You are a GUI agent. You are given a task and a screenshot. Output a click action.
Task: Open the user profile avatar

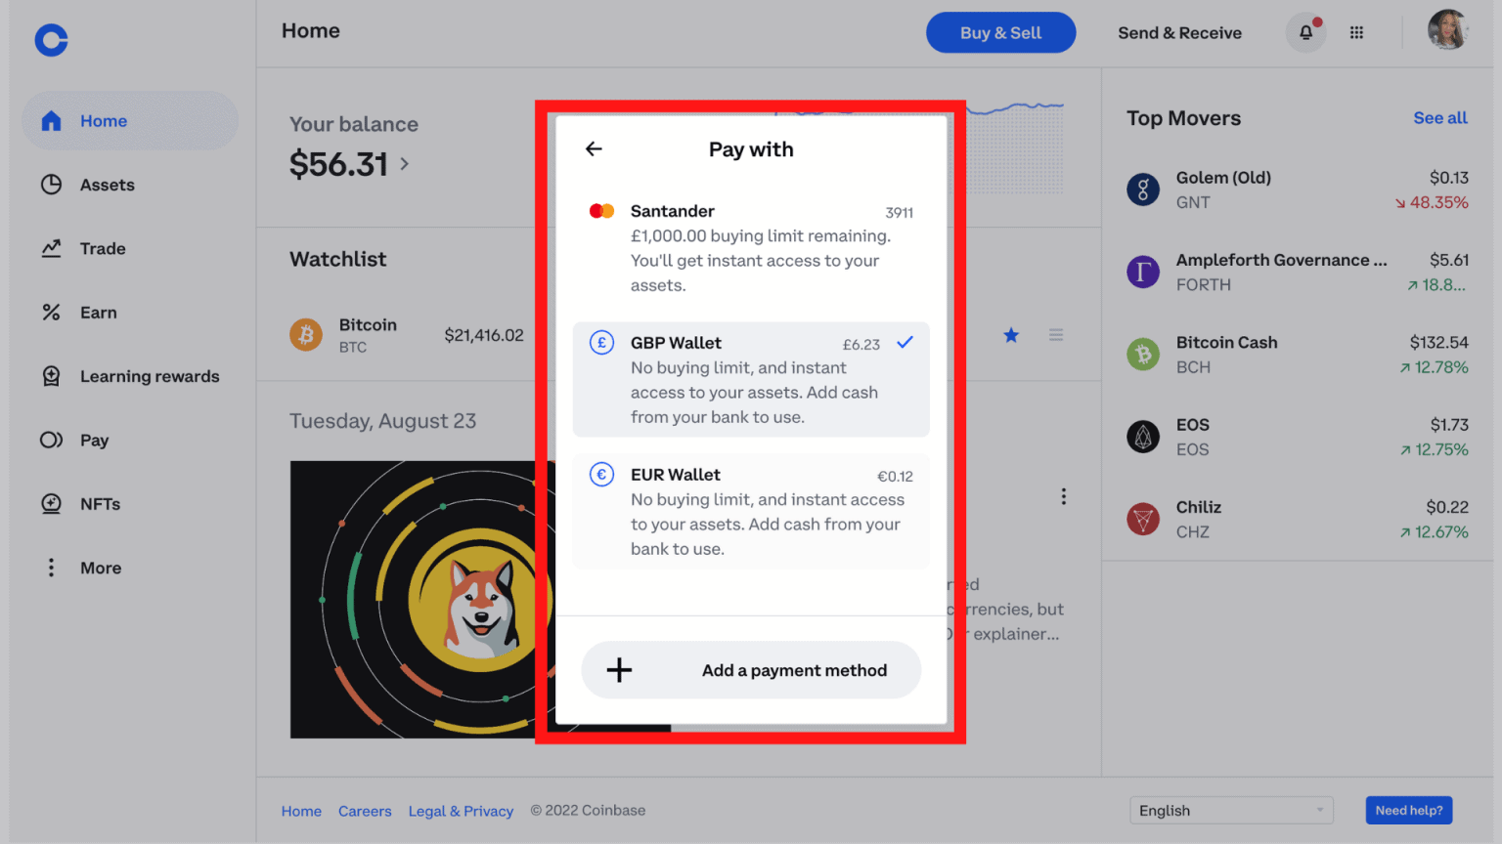1448,30
